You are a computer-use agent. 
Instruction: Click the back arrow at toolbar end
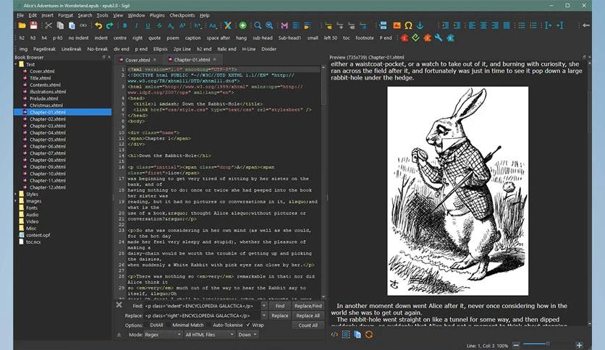585,25
